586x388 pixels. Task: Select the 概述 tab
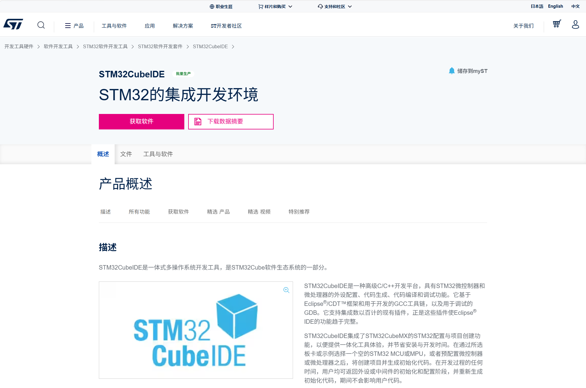(103, 154)
